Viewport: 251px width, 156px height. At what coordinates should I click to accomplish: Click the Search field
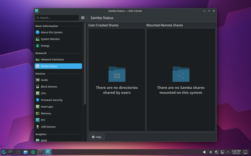[57, 18]
